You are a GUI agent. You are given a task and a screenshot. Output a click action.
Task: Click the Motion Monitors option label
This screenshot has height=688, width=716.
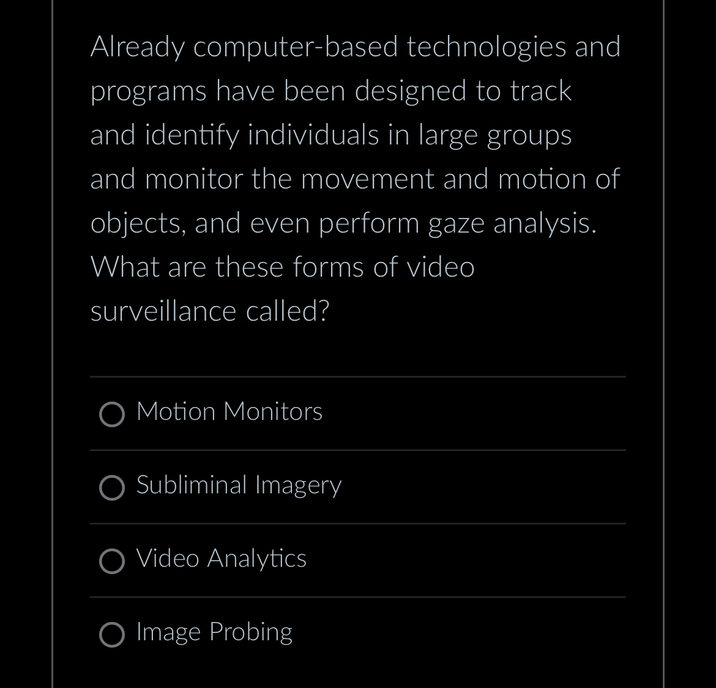[x=229, y=412]
